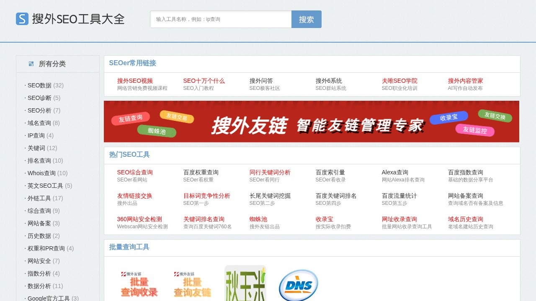Open the 百度指数查询 tool
The height and width of the screenshot is (301, 536).
coord(466,172)
